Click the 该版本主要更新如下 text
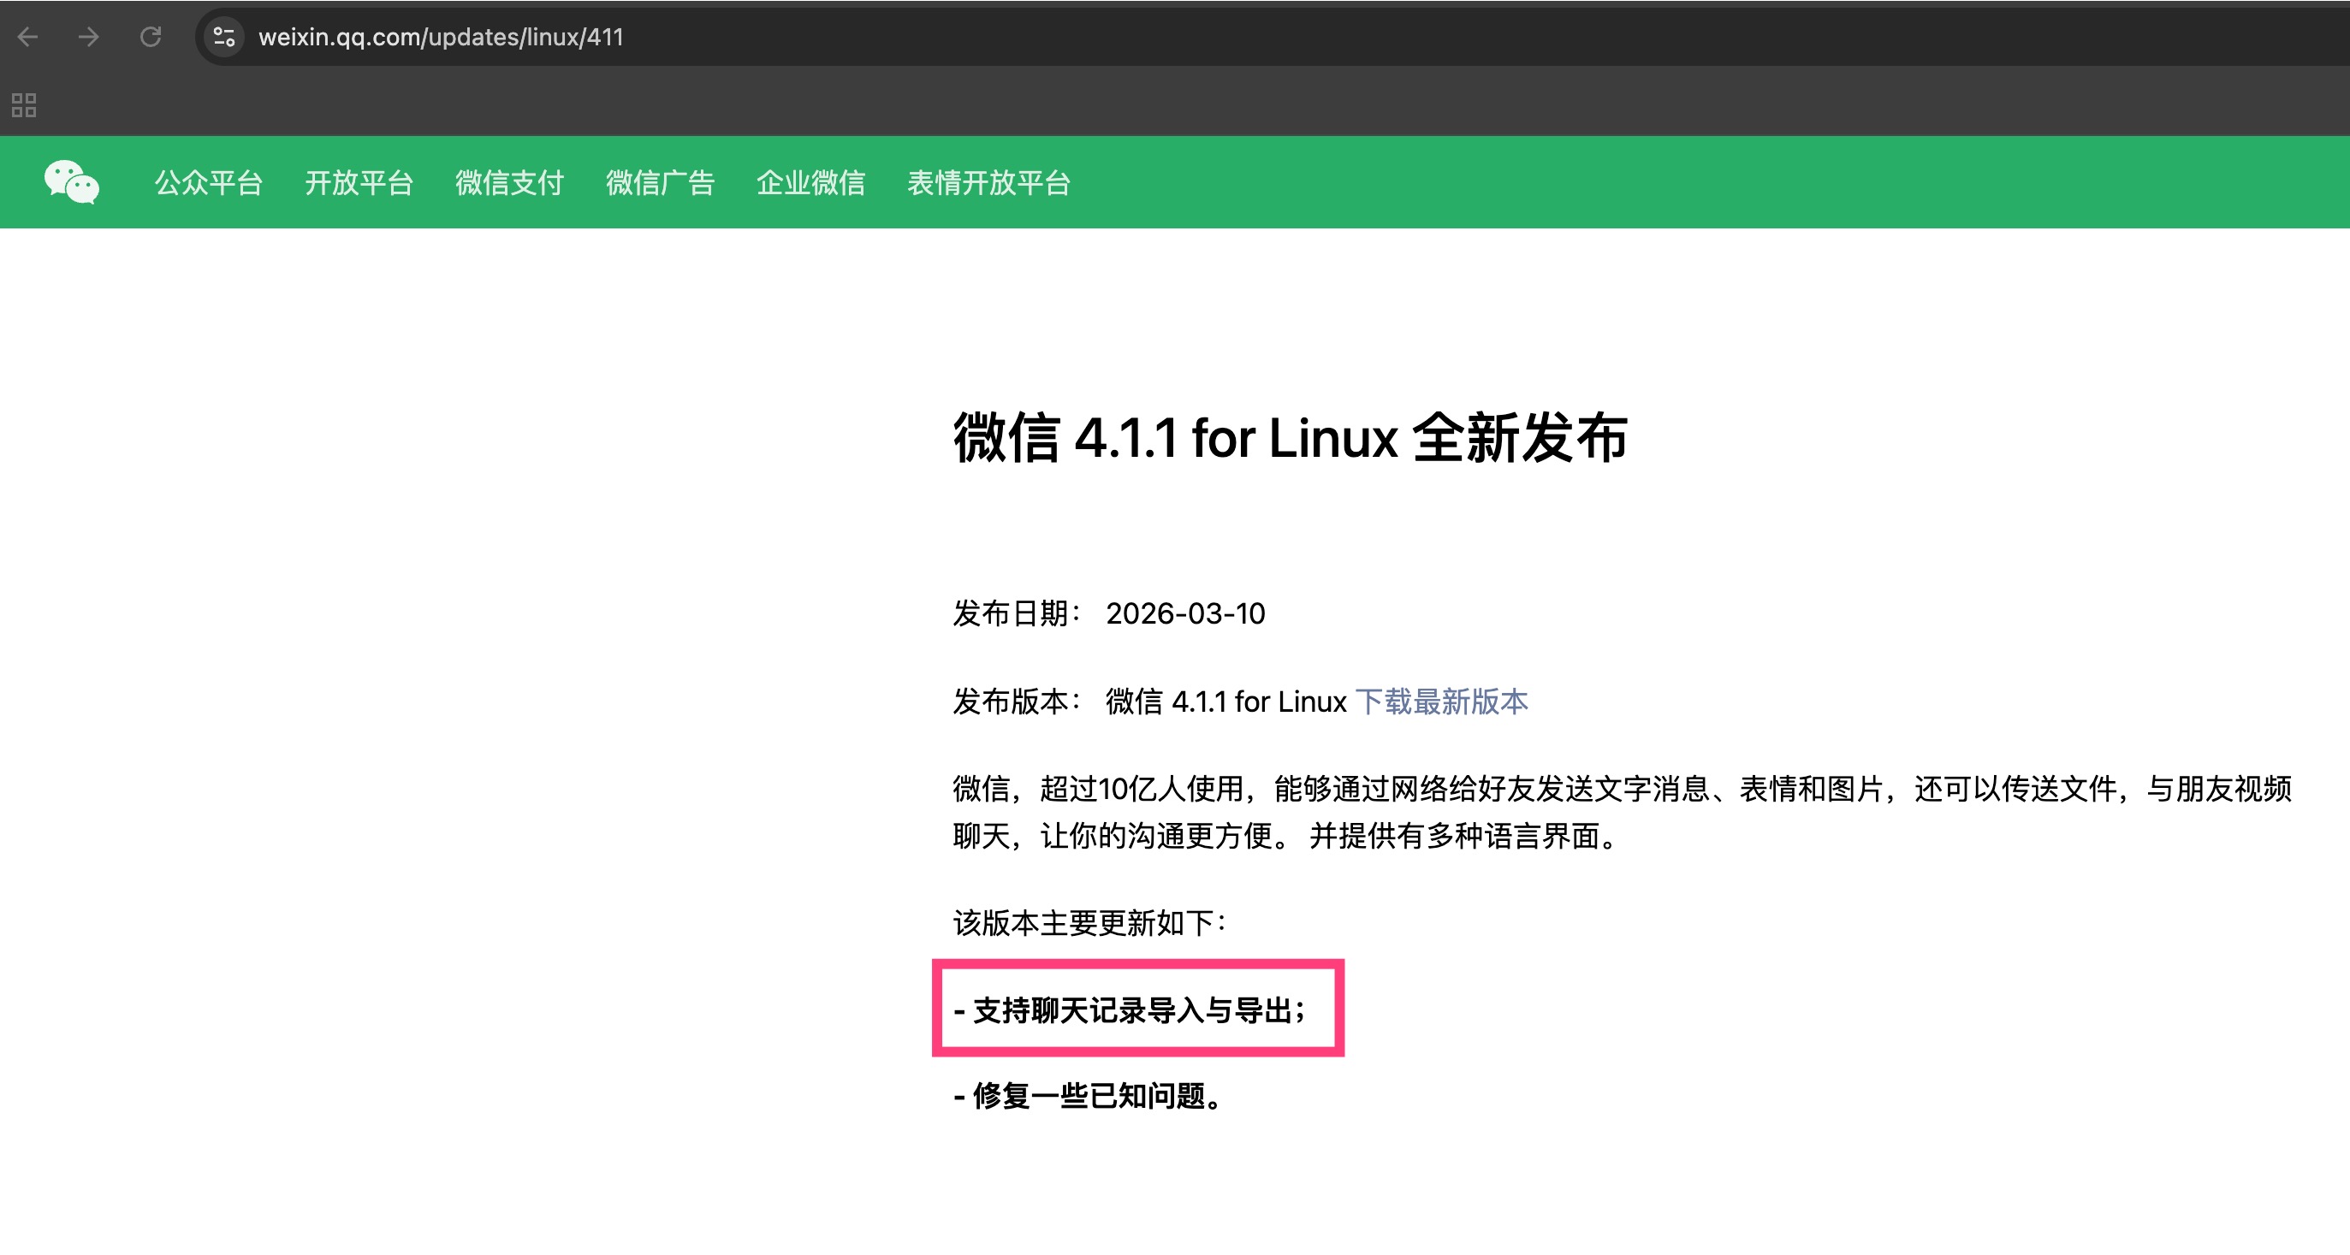 click(1089, 923)
